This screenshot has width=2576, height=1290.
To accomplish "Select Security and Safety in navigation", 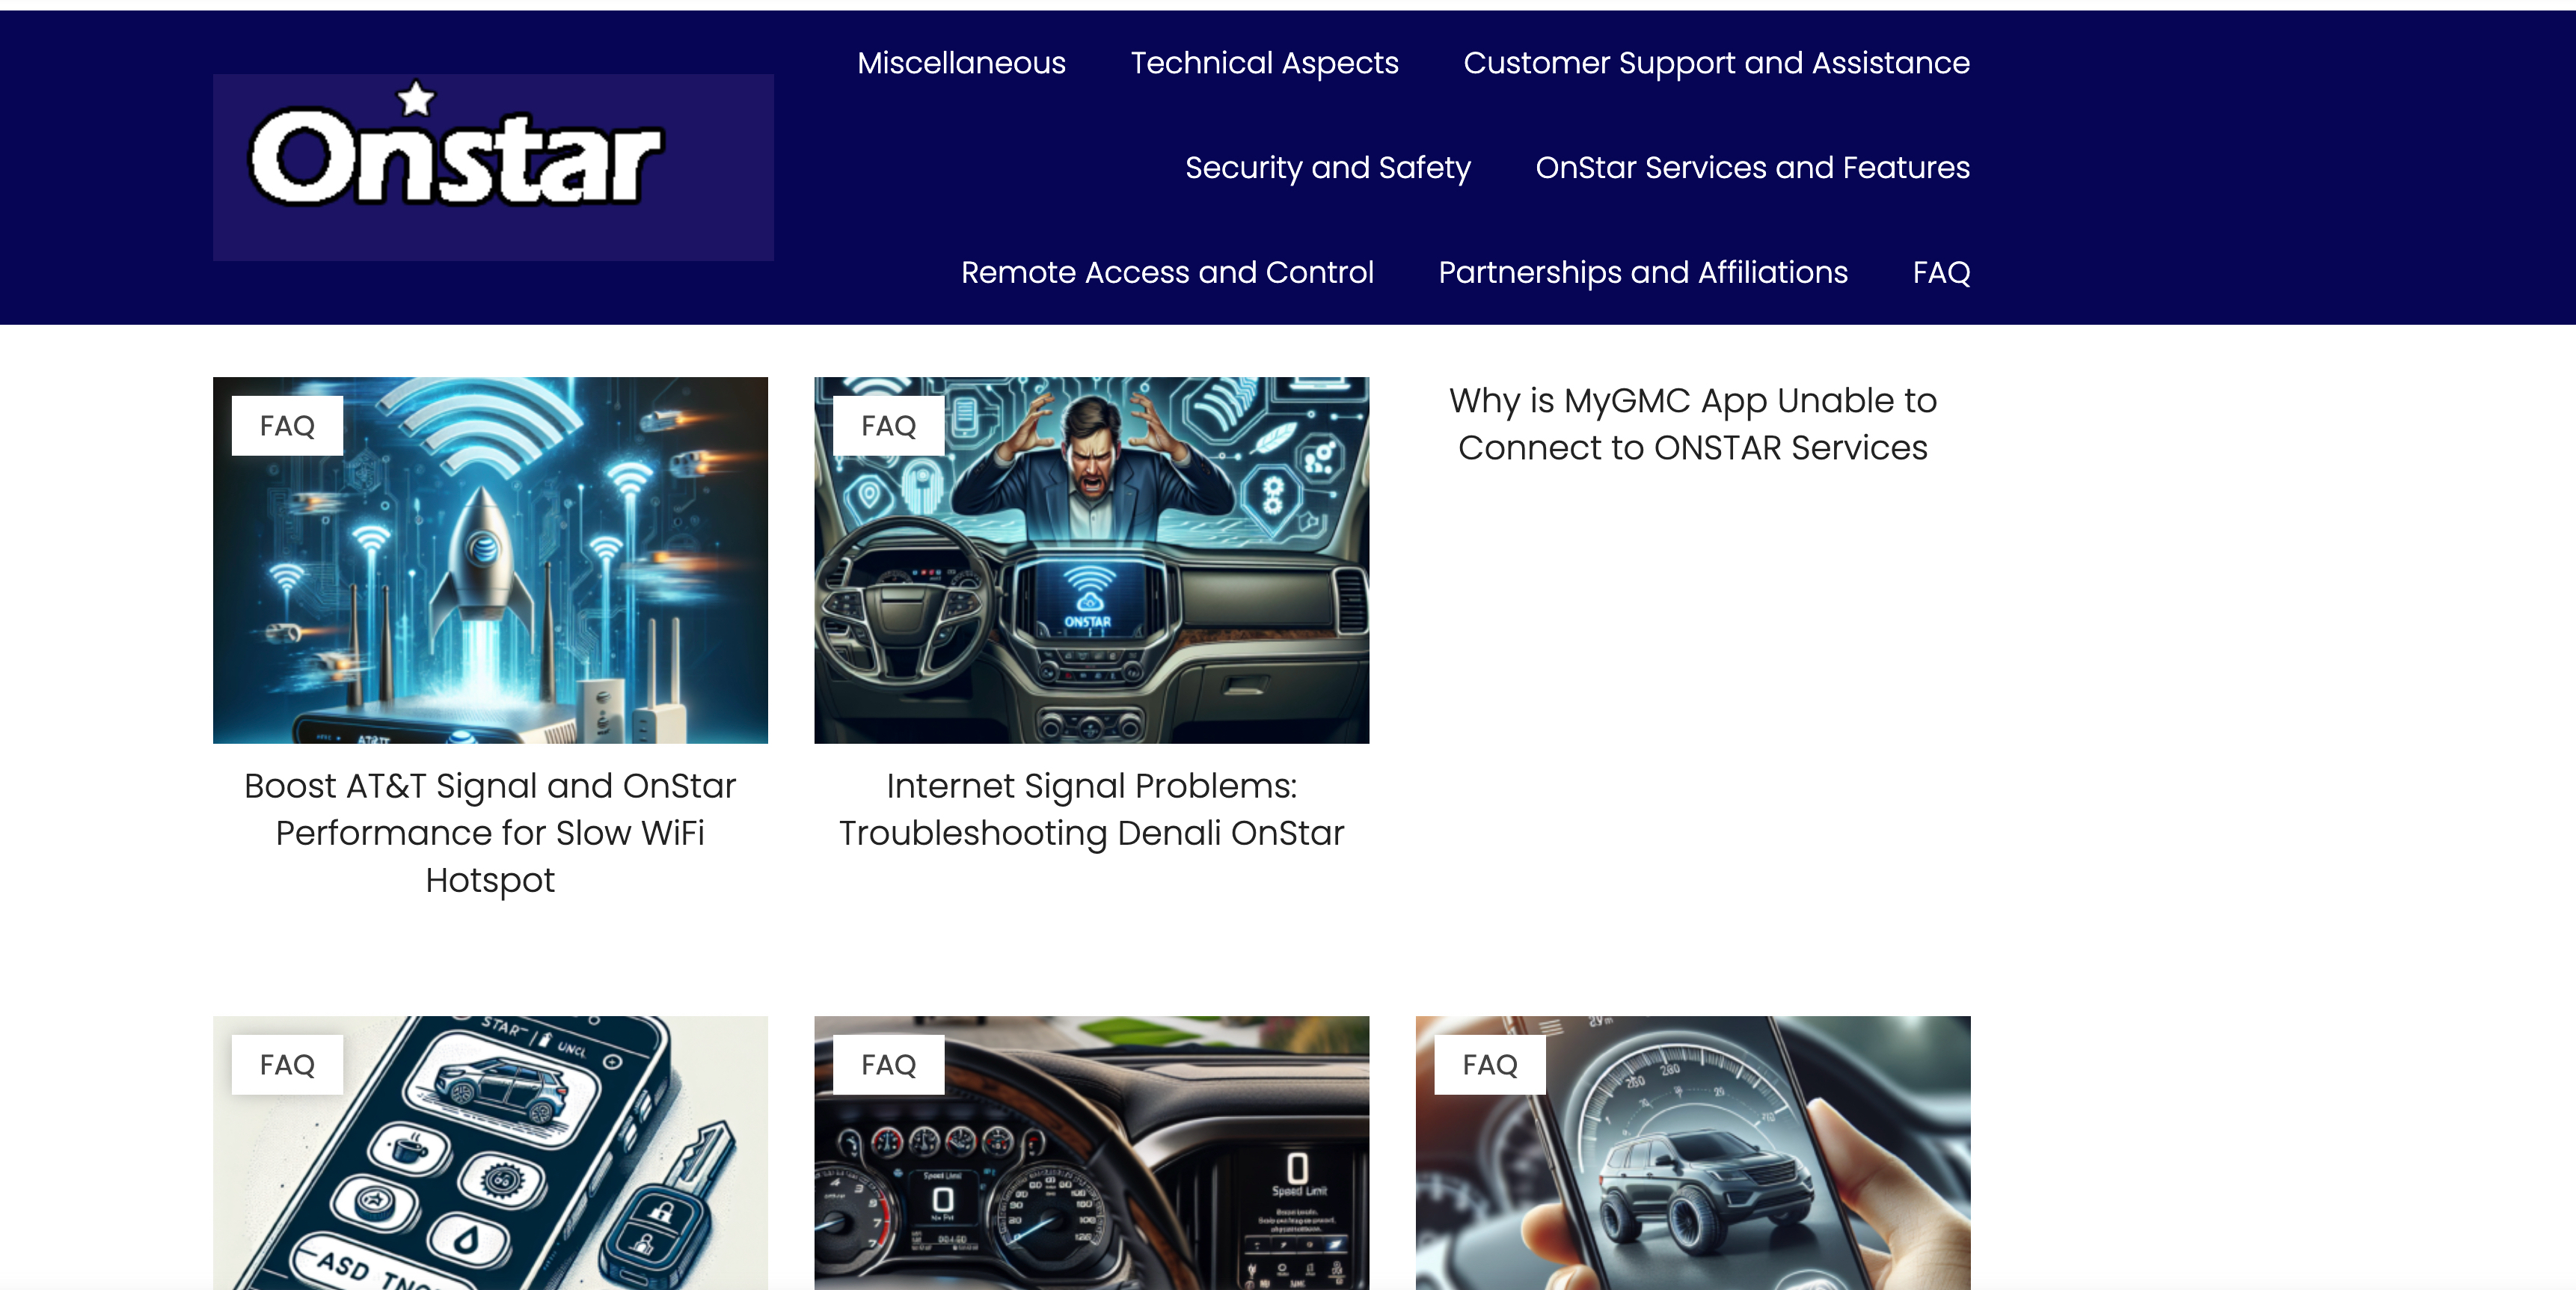I will (1327, 168).
